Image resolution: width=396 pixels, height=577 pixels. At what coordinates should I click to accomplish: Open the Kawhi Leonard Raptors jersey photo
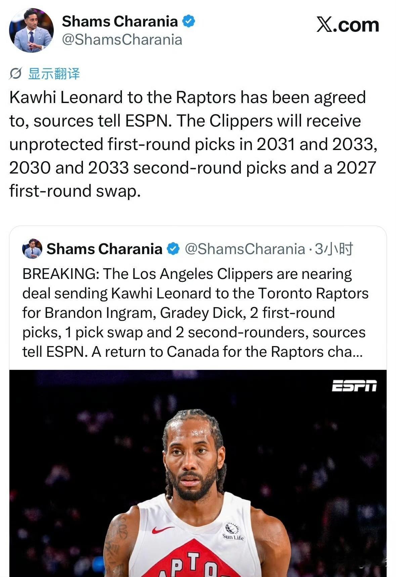click(198, 473)
